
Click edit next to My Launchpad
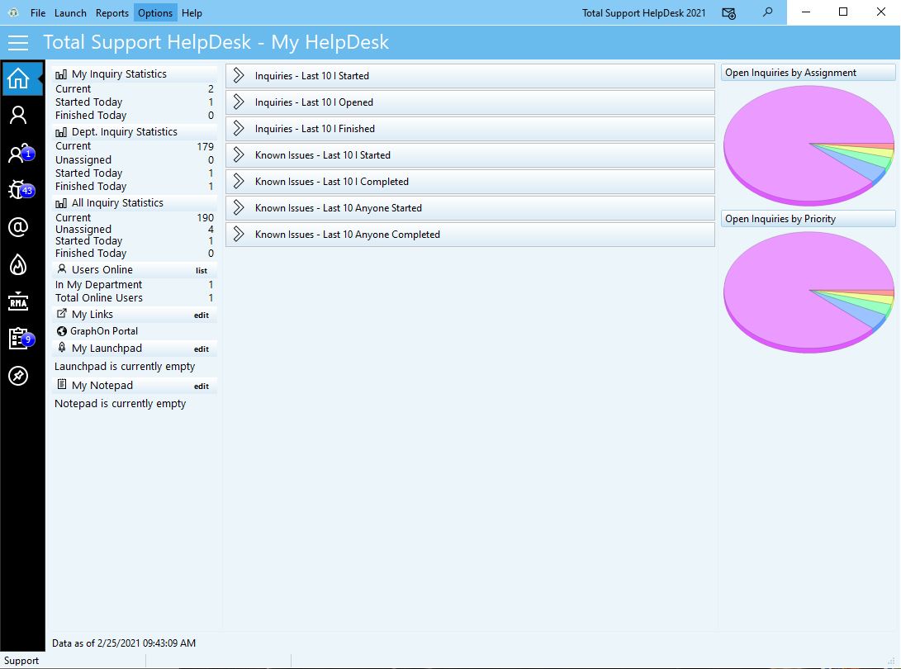[202, 349]
